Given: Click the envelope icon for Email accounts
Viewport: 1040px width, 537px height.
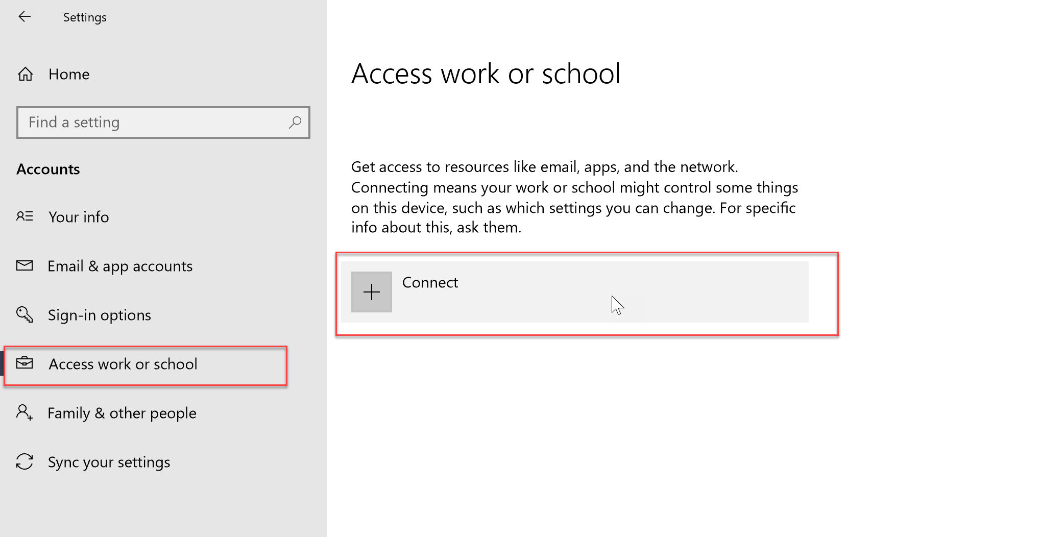Looking at the screenshot, I should point(25,265).
